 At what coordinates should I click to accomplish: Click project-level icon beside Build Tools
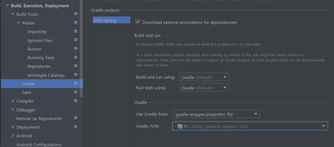[x=76, y=14]
